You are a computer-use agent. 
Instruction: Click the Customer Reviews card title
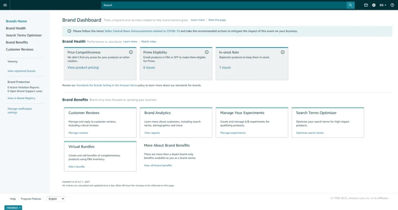tap(84, 113)
